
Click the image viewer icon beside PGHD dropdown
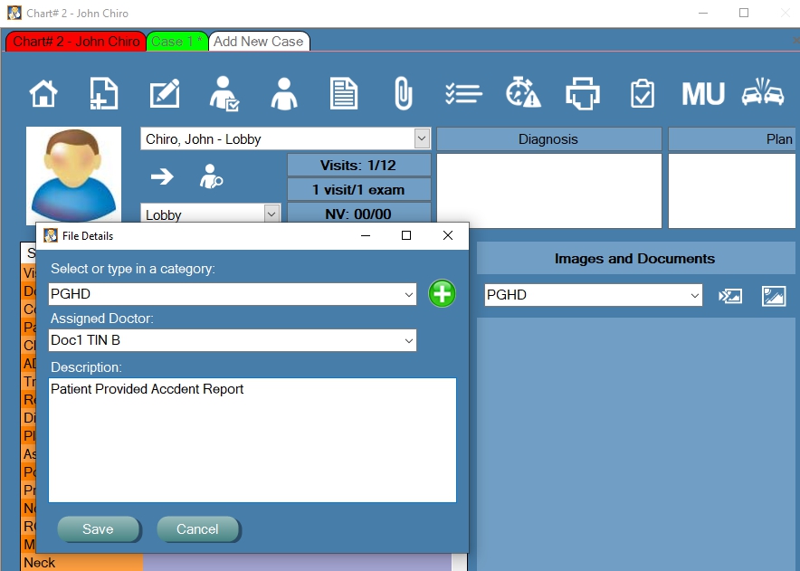pyautogui.click(x=774, y=295)
